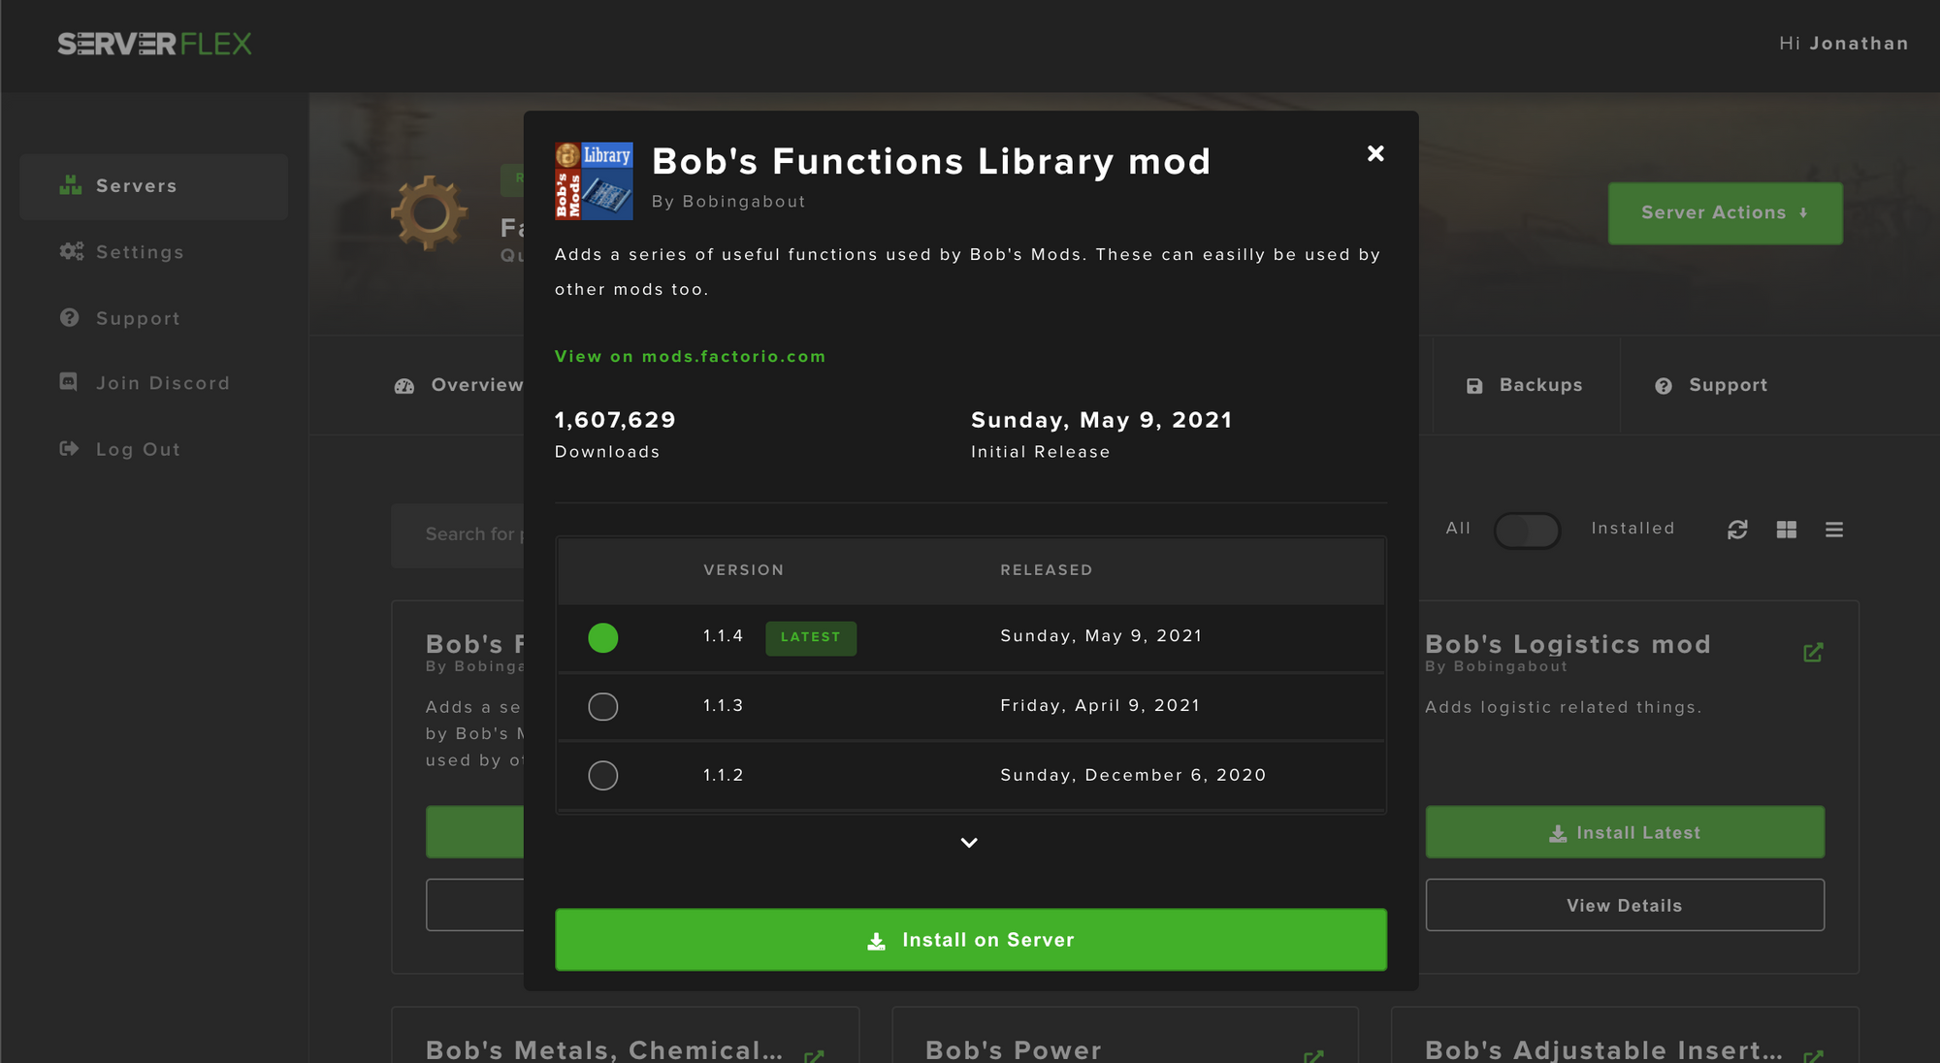Click the Bob's Functions Library mod thumbnail
The image size is (1940, 1063).
pos(594,181)
